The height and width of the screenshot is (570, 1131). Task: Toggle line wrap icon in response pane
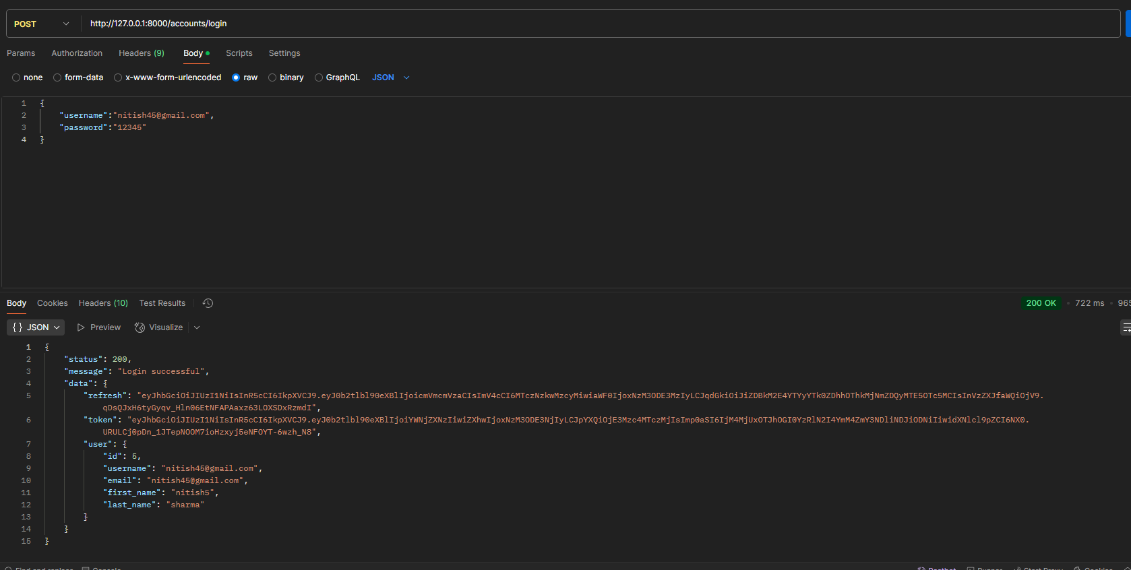1126,327
